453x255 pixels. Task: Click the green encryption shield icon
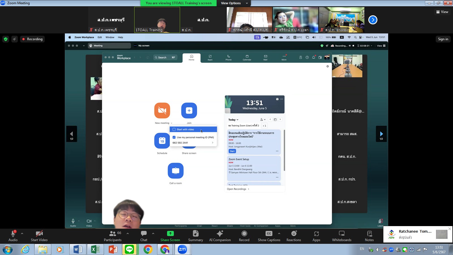6,39
